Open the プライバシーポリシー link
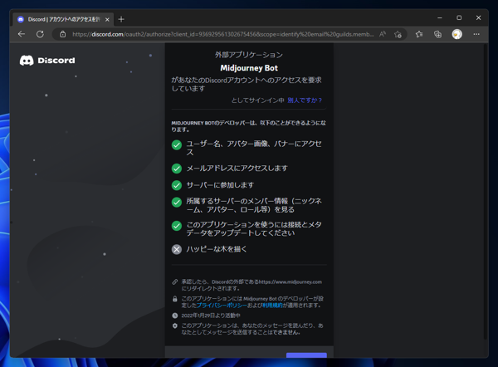498x367 pixels. coord(222,306)
